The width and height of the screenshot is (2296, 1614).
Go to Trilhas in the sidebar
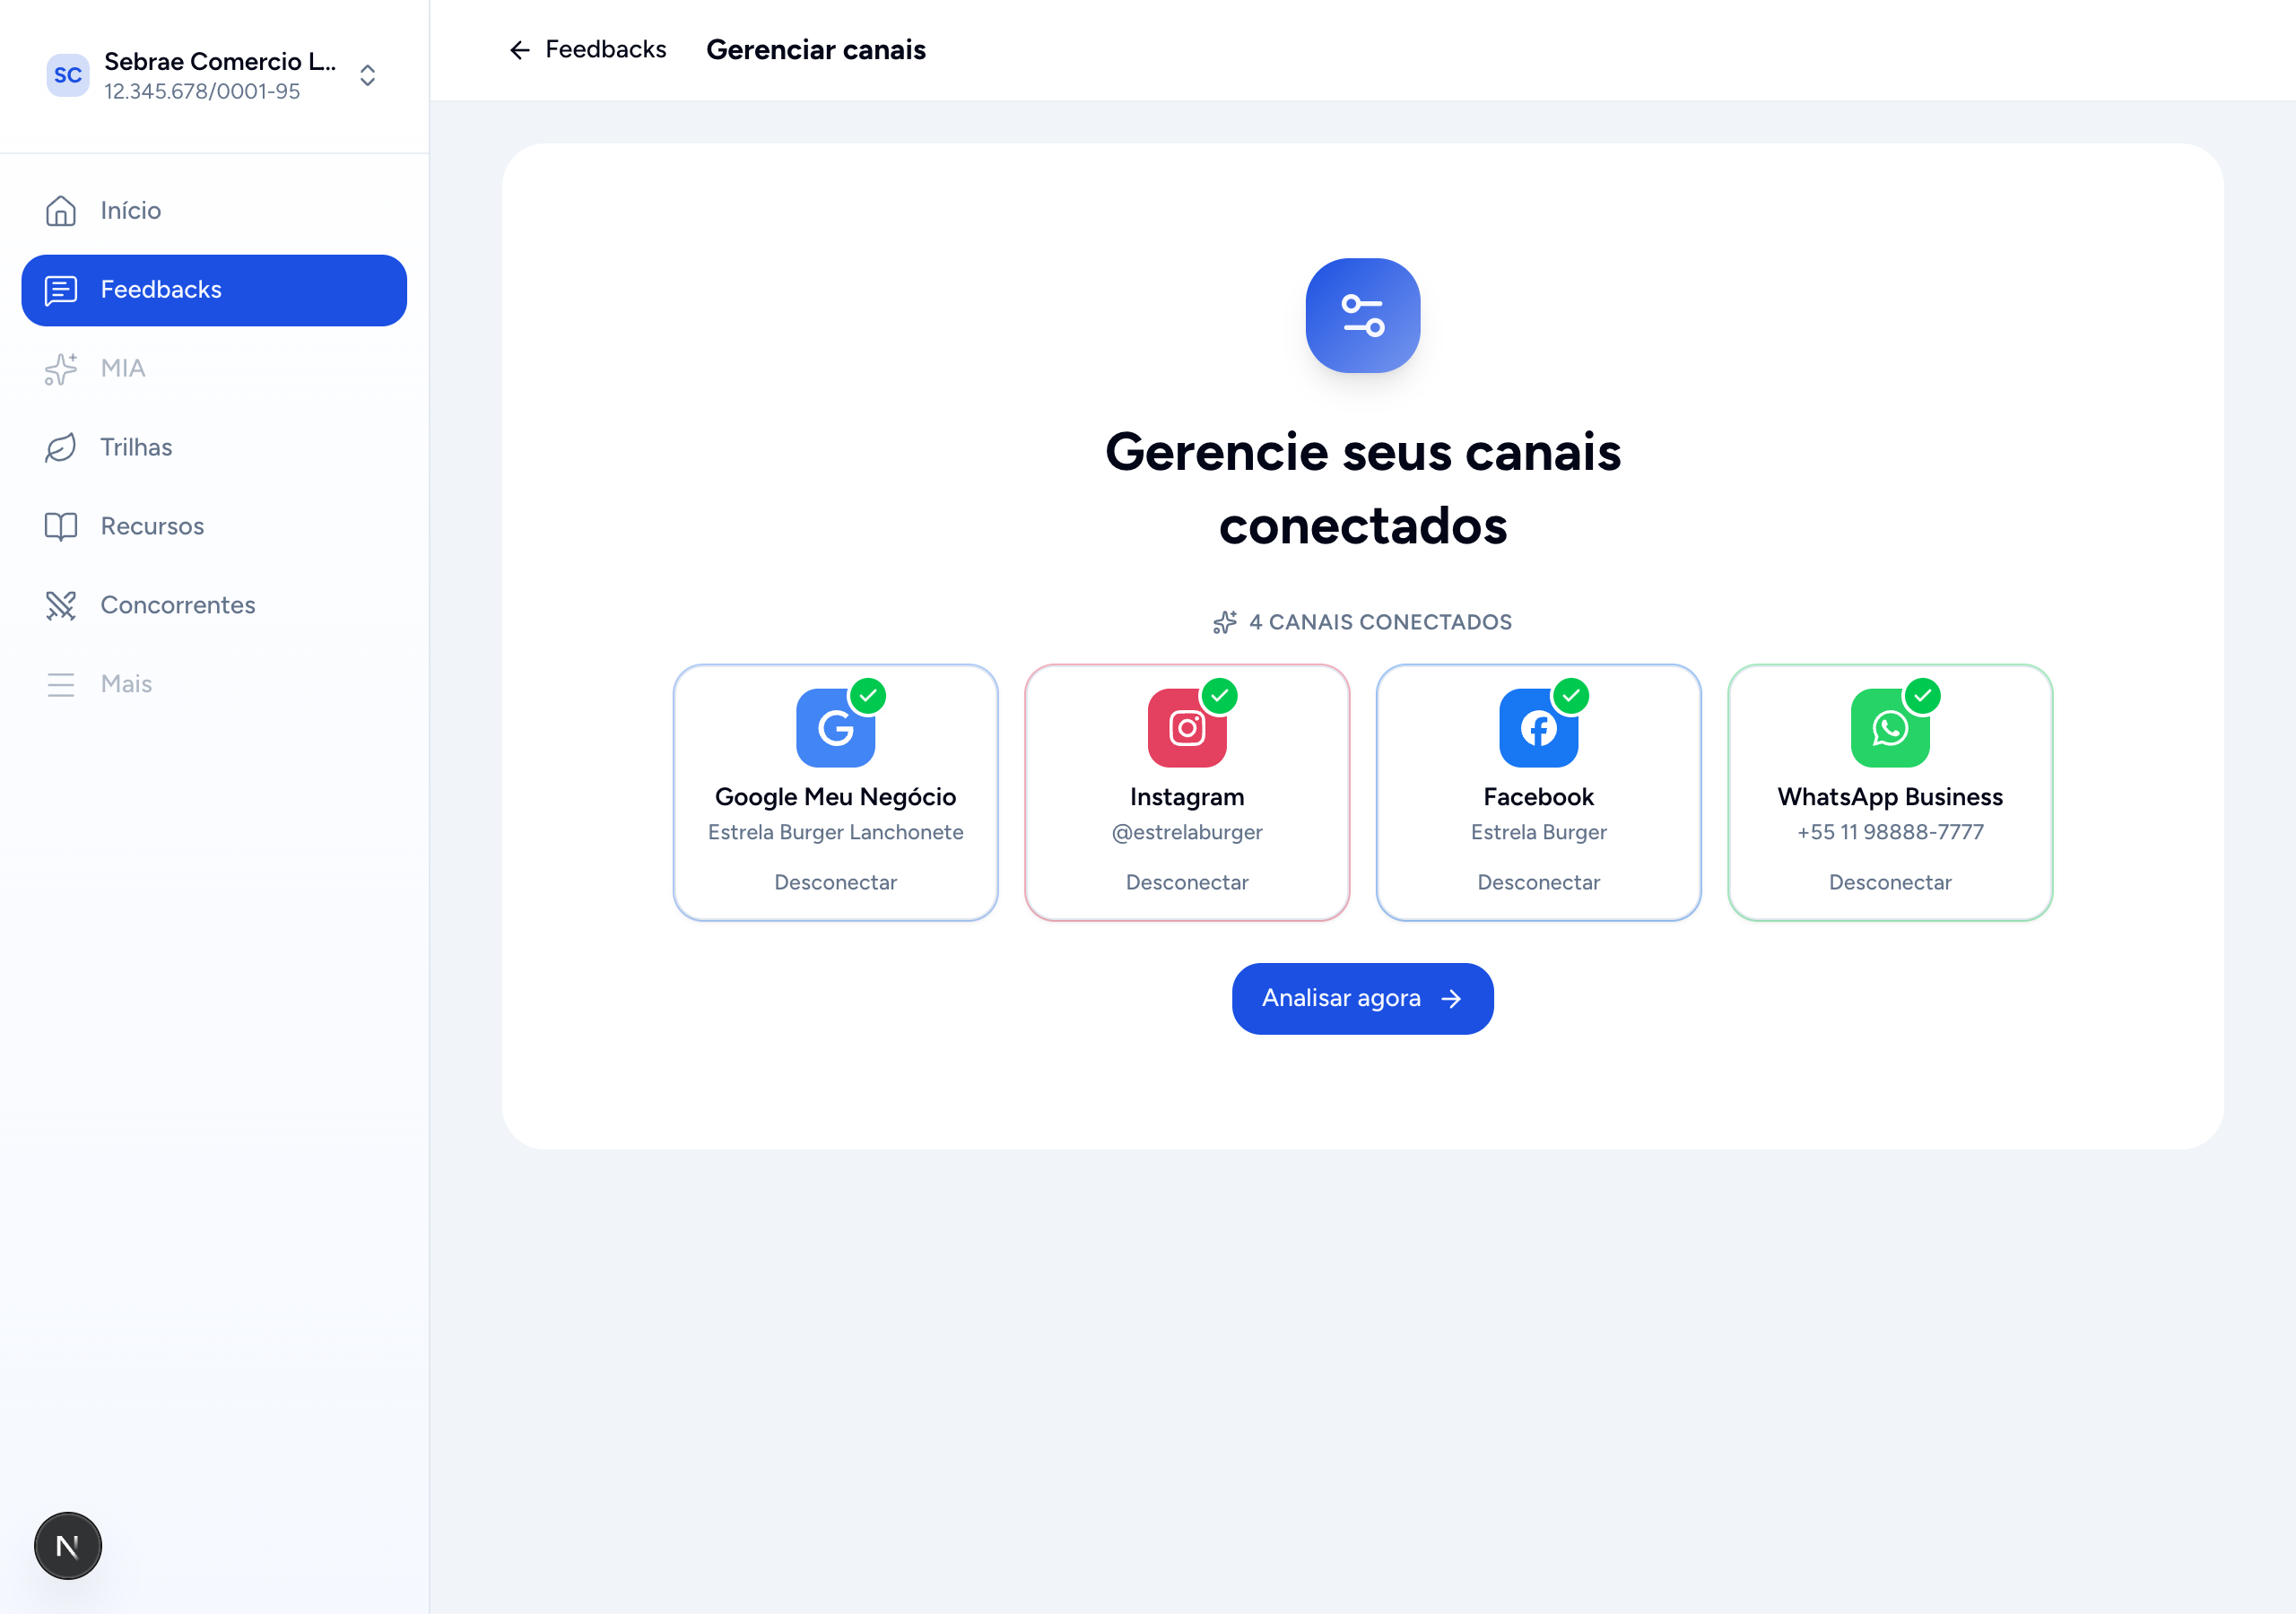coord(214,448)
